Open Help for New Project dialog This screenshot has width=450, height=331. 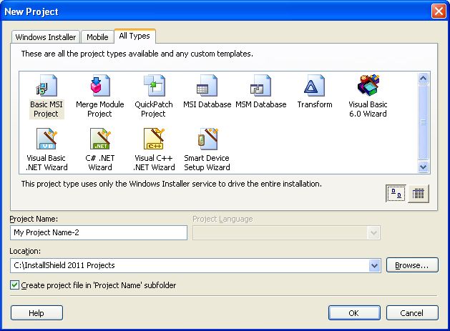pos(36,313)
